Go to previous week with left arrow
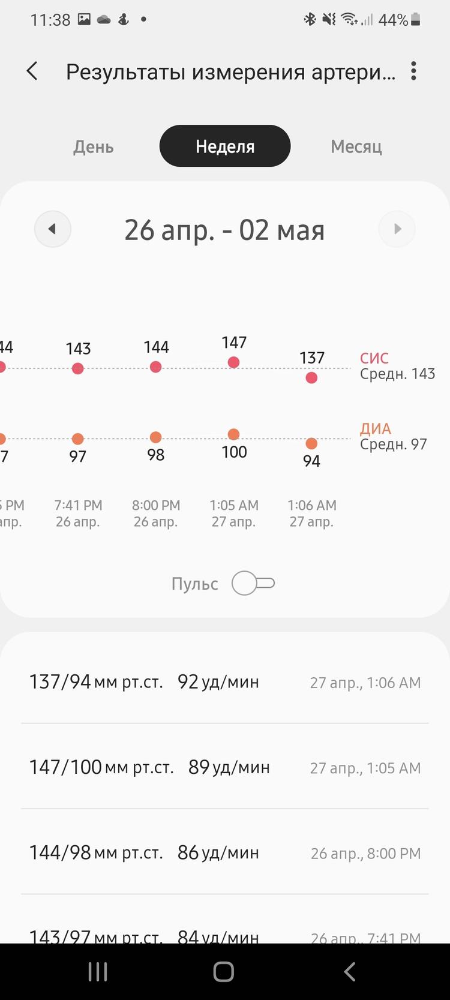The height and width of the screenshot is (1000, 450). (53, 229)
